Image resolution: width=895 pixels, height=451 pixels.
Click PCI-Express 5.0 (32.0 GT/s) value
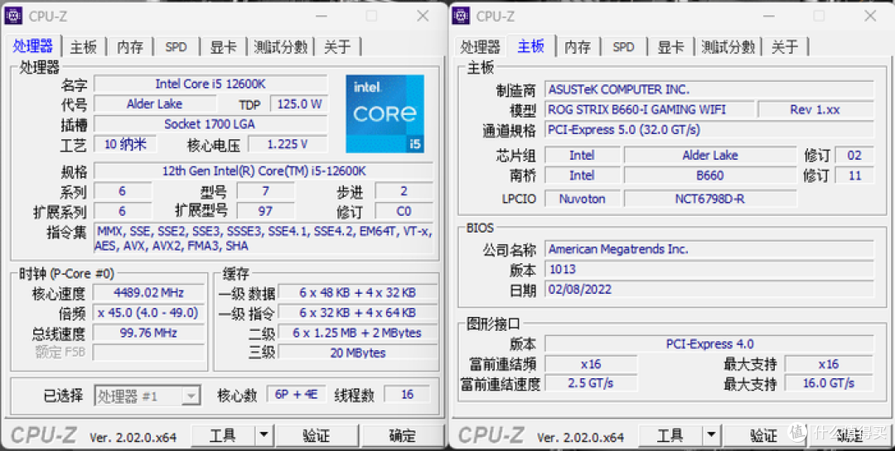click(x=709, y=129)
